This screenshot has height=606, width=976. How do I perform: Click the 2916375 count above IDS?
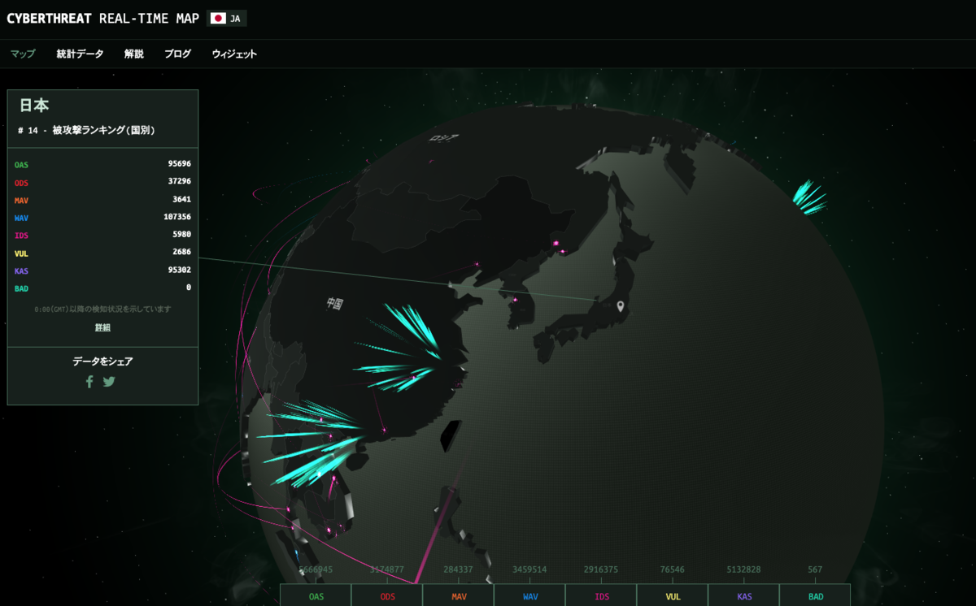coord(601,570)
